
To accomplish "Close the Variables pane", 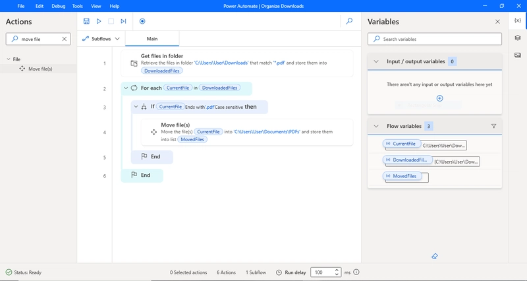I will [x=497, y=22].
